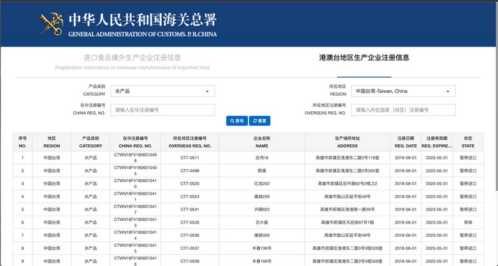This screenshot has width=498, height=266.
Task: Click enterprise name 亿龙202
Action: pos(261,183)
